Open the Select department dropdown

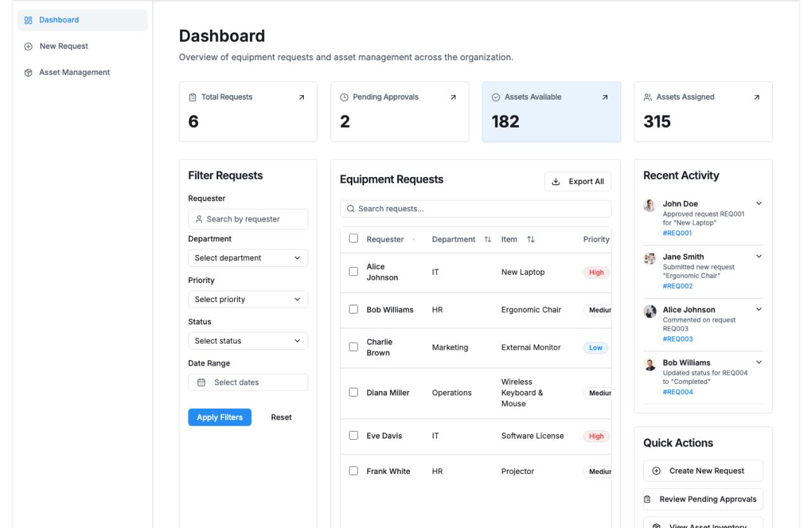[247, 258]
